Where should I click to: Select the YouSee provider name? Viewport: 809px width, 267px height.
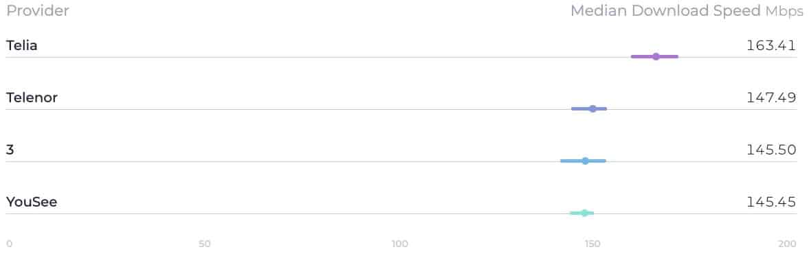(32, 202)
